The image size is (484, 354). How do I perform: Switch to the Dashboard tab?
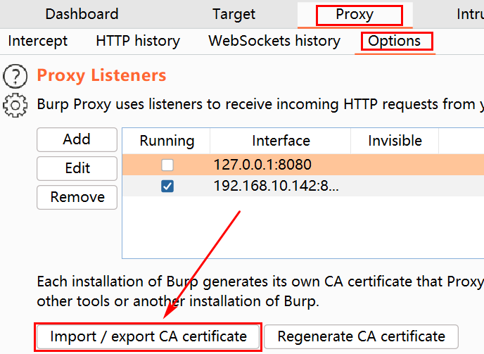point(82,14)
